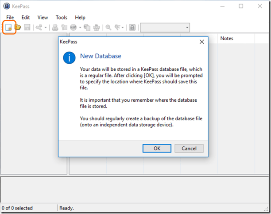Click the Open Database folder icon
This screenshot has height=214, width=271.
click(x=18, y=27)
